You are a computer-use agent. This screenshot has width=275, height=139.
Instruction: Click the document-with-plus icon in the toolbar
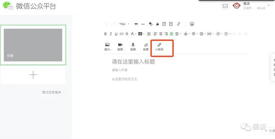point(164,24)
